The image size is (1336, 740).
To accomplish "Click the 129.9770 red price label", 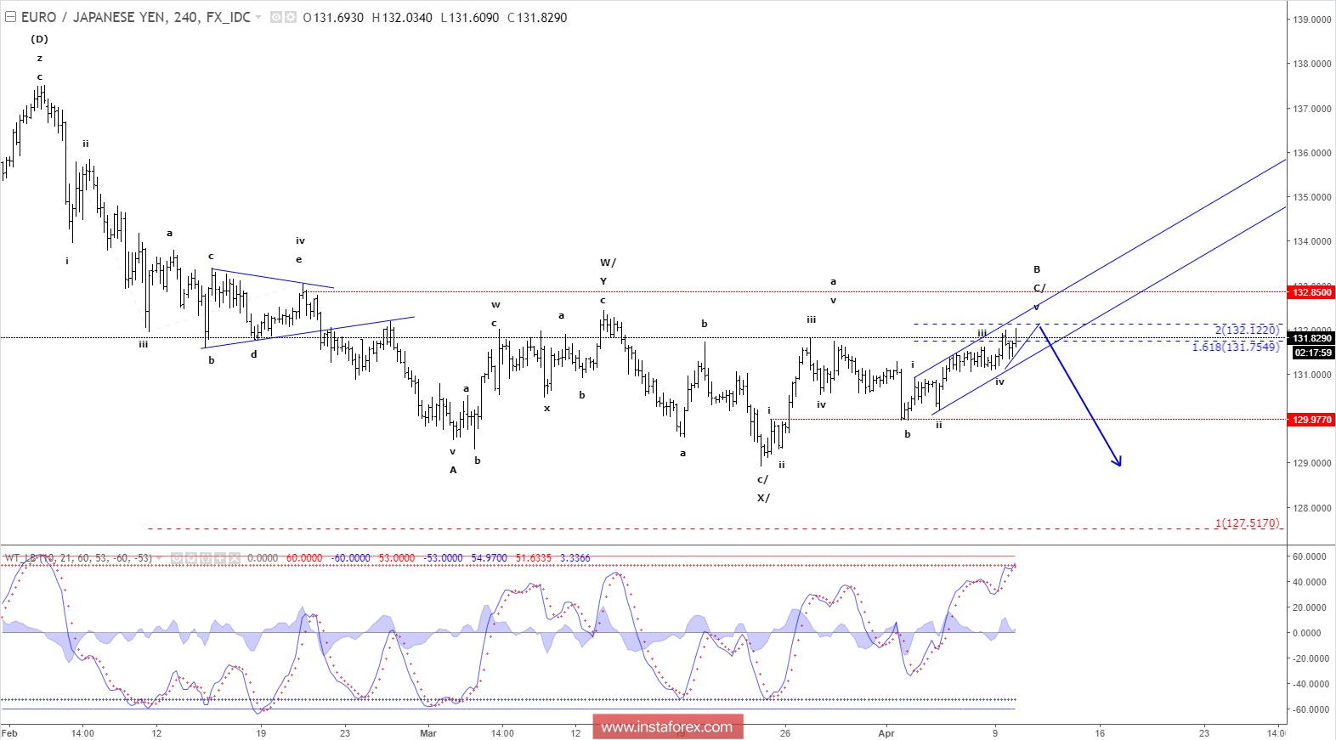I will 1312,420.
